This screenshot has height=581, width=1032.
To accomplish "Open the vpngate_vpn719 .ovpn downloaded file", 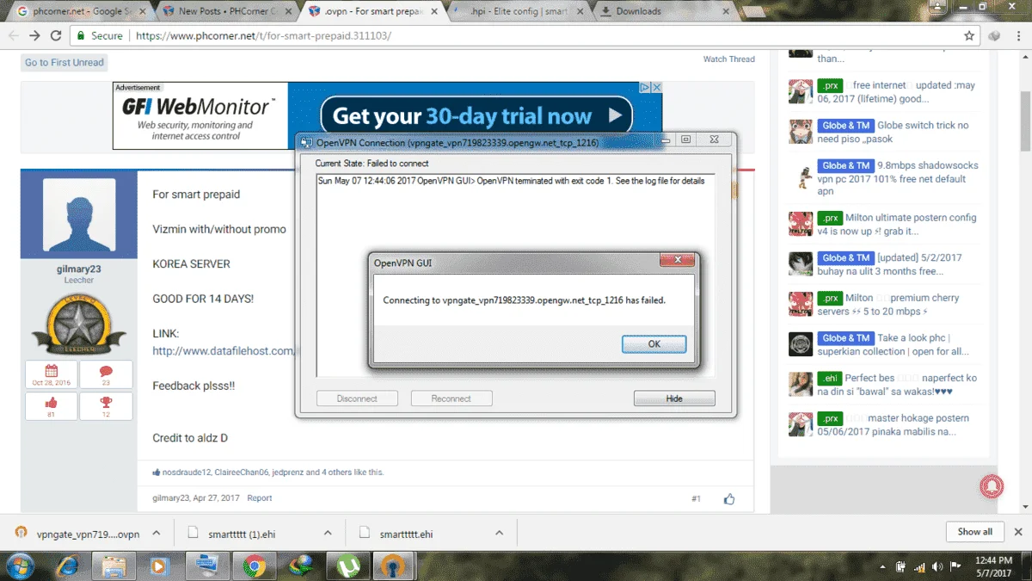I will pyautogui.click(x=77, y=534).
